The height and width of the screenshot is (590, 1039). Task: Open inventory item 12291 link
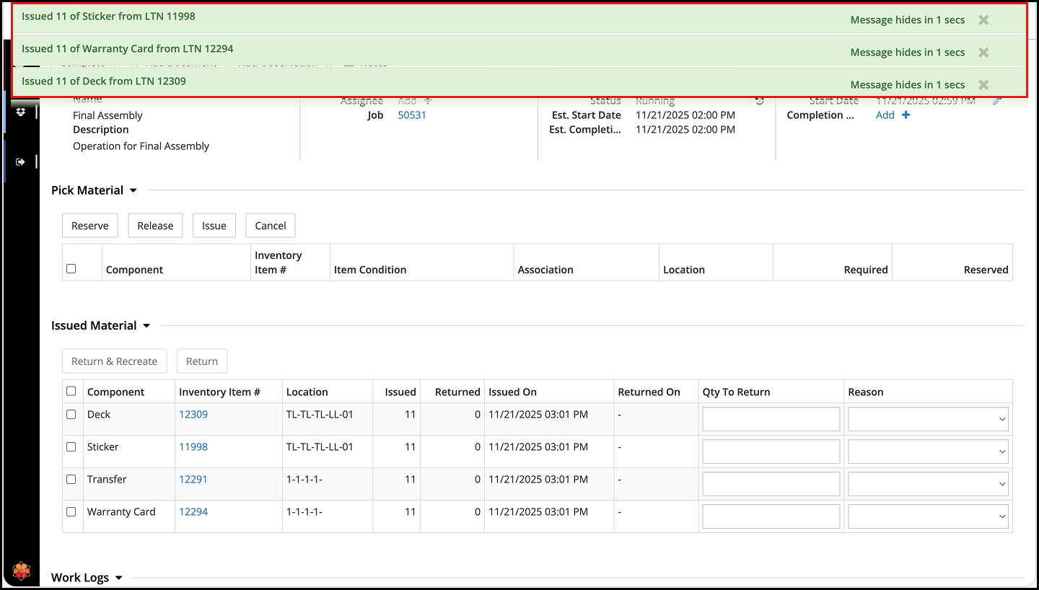[193, 480]
